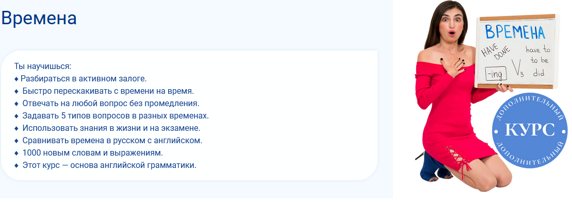Click the text "Разбираться в активном залоге."
572x204 pixels.
[84, 79]
